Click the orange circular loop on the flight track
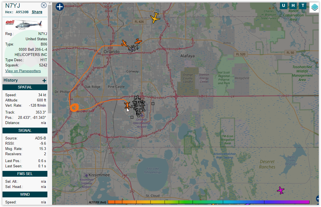This screenshot has height=207, width=321. click(x=74, y=107)
